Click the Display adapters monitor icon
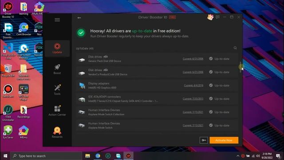The width and height of the screenshot is (284, 160). point(82,85)
